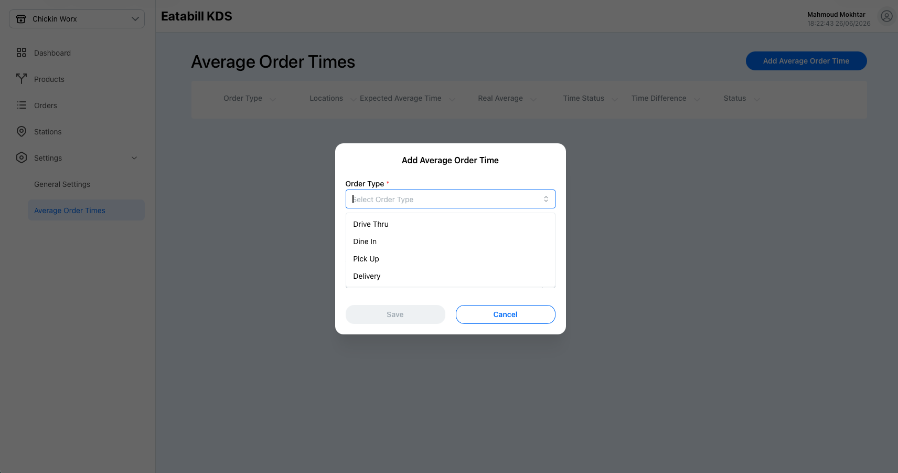Click the Dashboard grid icon
898x473 pixels.
click(x=22, y=52)
